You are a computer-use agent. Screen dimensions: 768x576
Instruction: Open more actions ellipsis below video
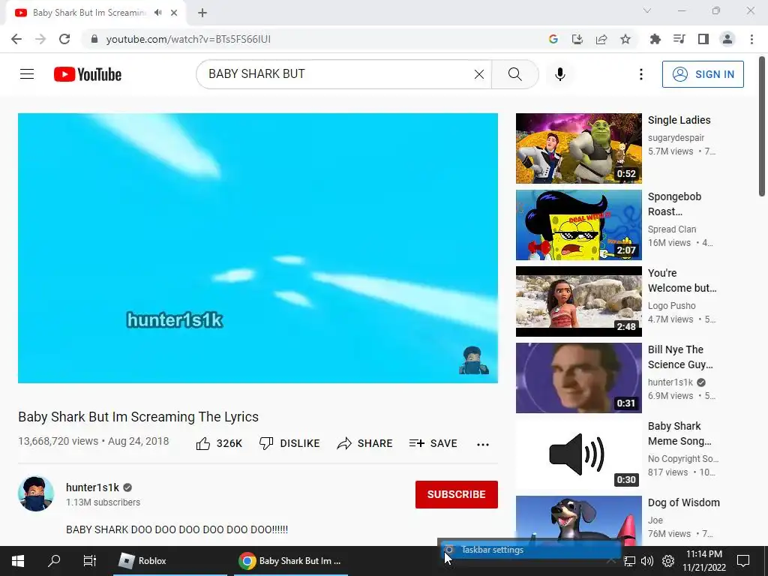pyautogui.click(x=483, y=444)
